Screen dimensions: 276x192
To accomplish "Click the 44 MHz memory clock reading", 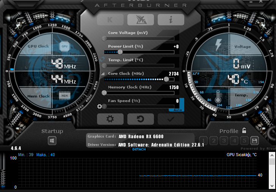I will coord(64,79).
